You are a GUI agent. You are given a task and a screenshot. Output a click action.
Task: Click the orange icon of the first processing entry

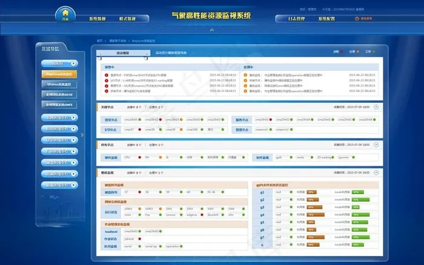click(244, 76)
